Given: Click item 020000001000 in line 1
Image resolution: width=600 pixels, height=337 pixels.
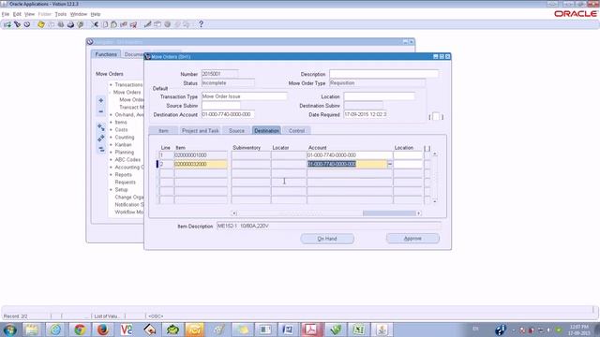Looking at the screenshot, I should (x=201, y=155).
